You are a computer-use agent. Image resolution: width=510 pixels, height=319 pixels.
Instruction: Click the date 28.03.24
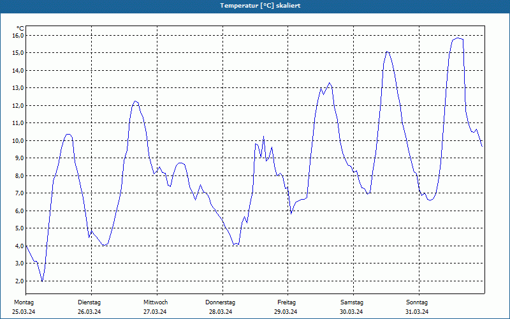221,312
